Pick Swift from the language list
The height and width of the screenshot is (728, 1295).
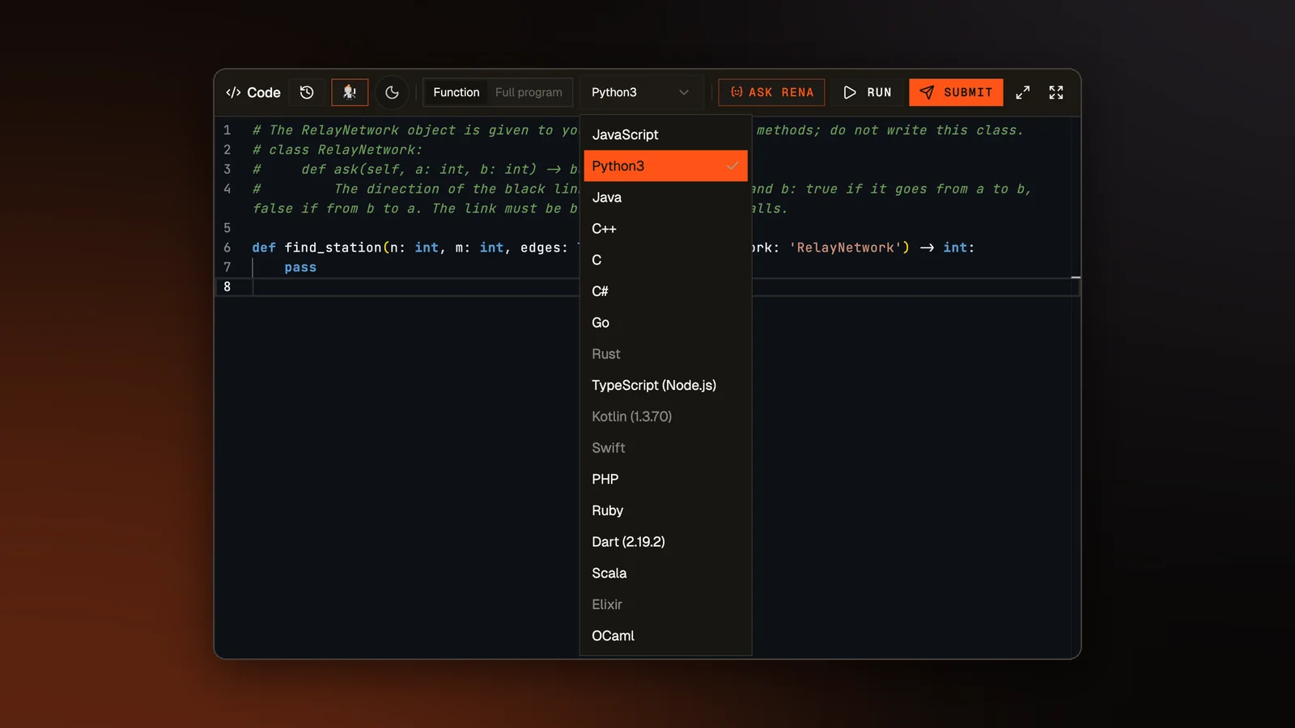tap(665, 448)
